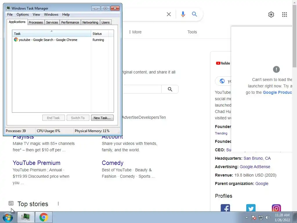The height and width of the screenshot is (223, 297).
Task: Minimize the Windows Task Manager window
Action: click(x=96, y=8)
